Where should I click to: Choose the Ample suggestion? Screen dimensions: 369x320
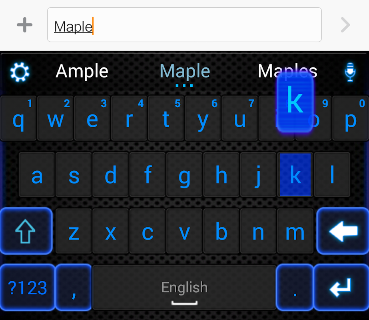point(82,71)
